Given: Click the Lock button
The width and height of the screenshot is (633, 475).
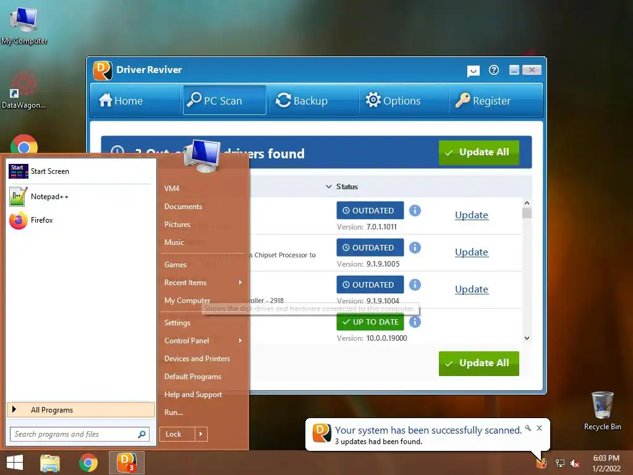Looking at the screenshot, I should (x=177, y=434).
